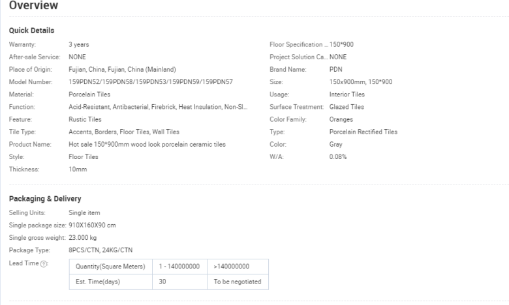Click the 'Est. Time(days)' table row label
Viewport: 509px width, 305px height.
[99, 282]
